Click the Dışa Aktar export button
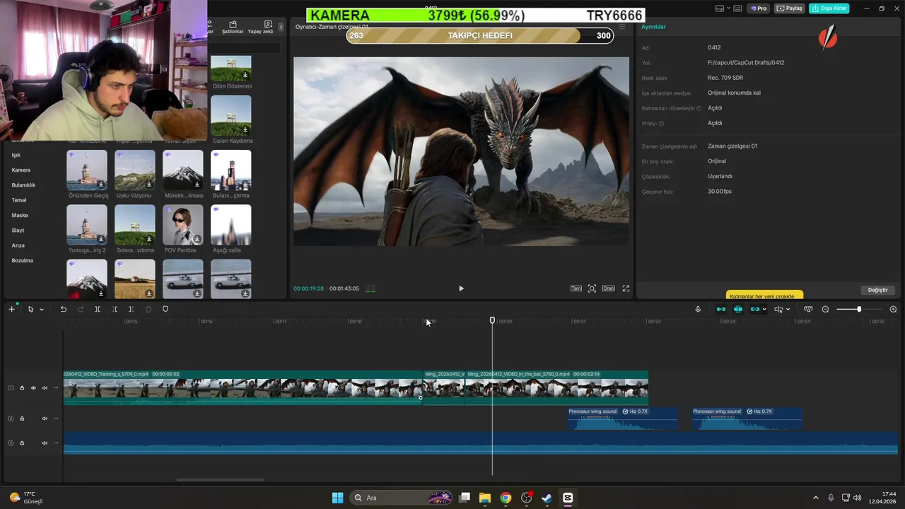905x509 pixels. coord(829,8)
